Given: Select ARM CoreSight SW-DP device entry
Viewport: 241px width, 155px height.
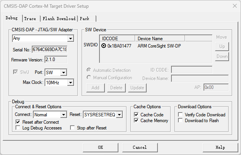Looking at the screenshot, I should coord(159,46).
